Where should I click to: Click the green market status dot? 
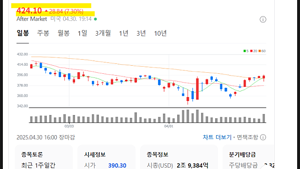[96, 19]
